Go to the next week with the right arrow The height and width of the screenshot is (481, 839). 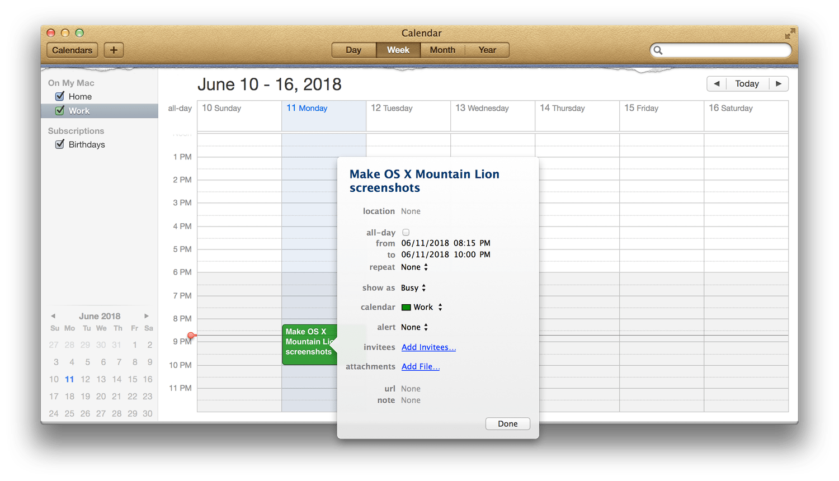coord(779,83)
